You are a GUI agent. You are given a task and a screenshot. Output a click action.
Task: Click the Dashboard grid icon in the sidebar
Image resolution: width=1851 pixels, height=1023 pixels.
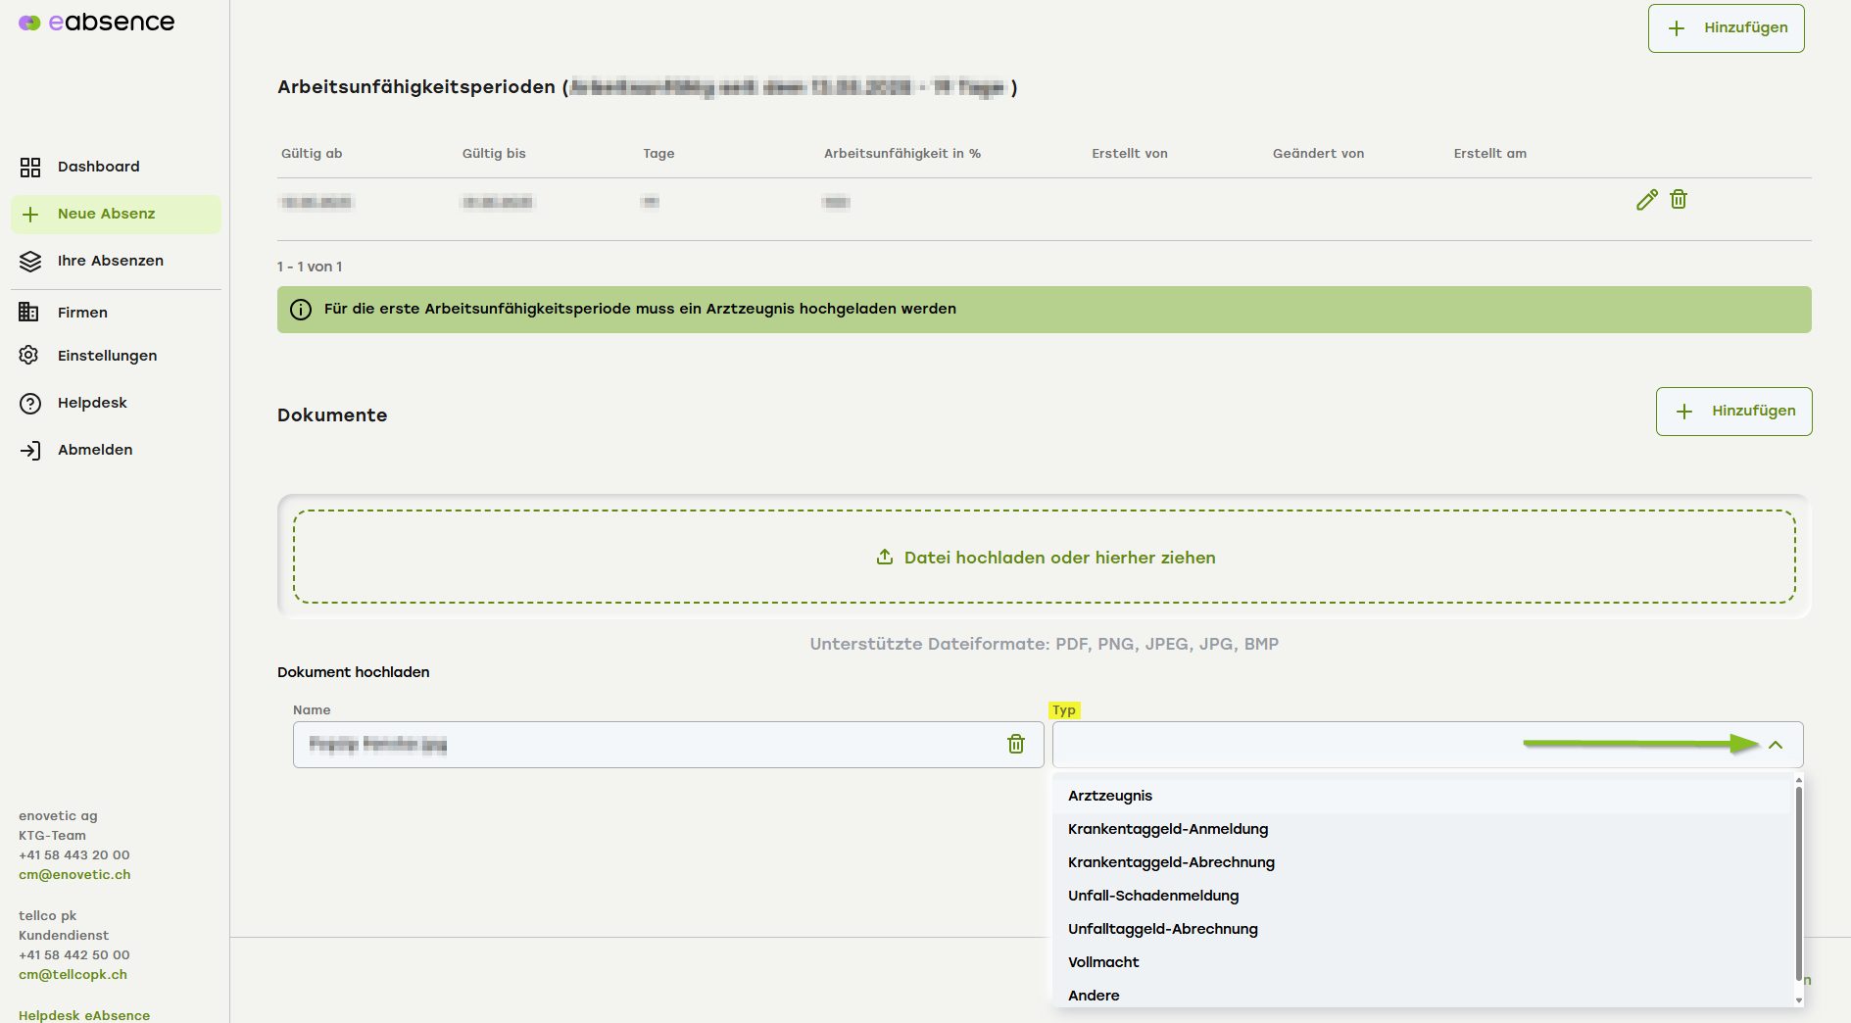coord(30,168)
